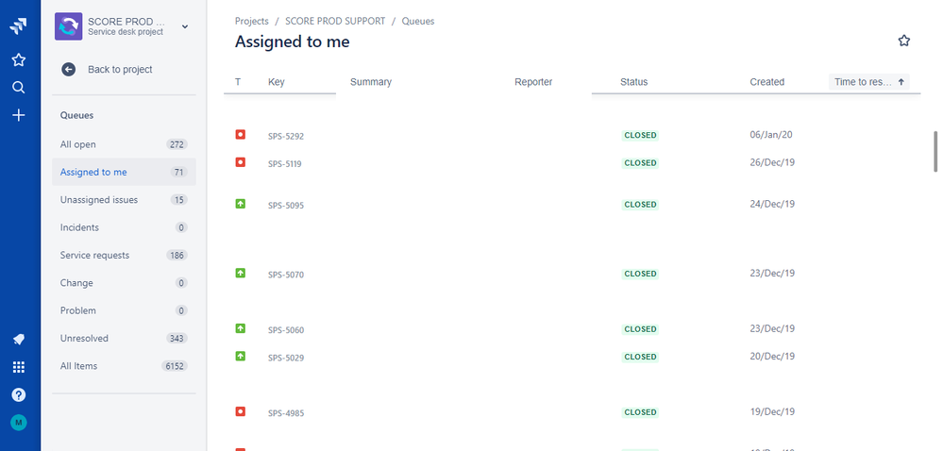Open the search icon in sidebar
This screenshot has height=451, width=943.
click(19, 88)
